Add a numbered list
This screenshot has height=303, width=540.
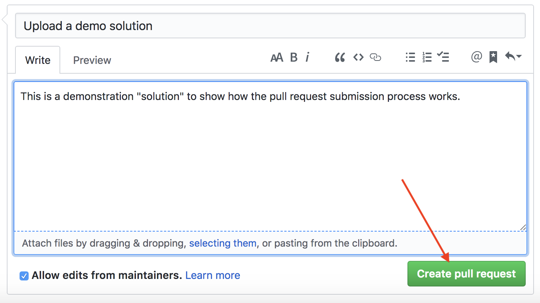click(427, 57)
